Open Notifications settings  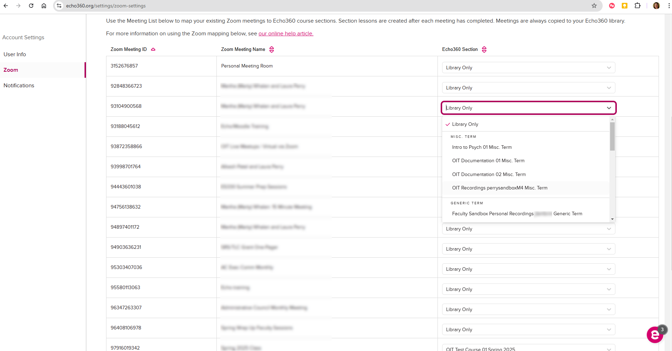tap(19, 86)
